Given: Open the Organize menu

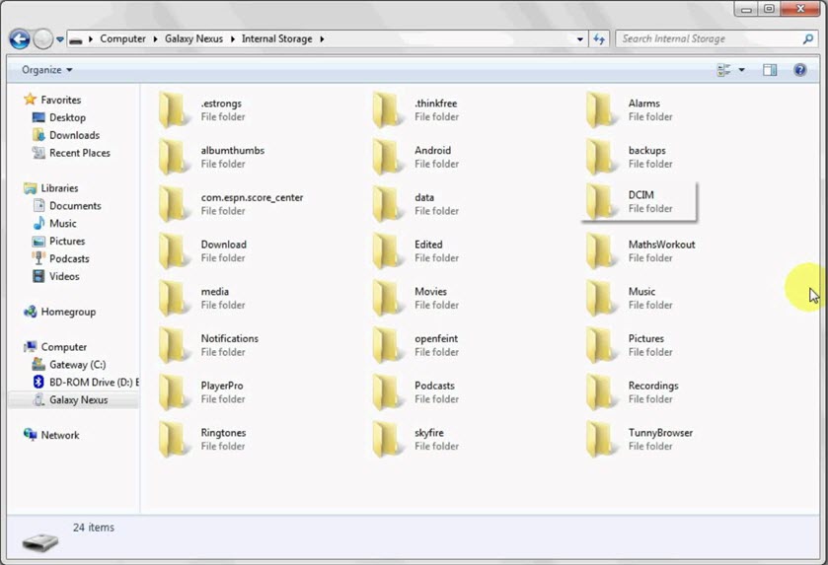Looking at the screenshot, I should click(46, 70).
